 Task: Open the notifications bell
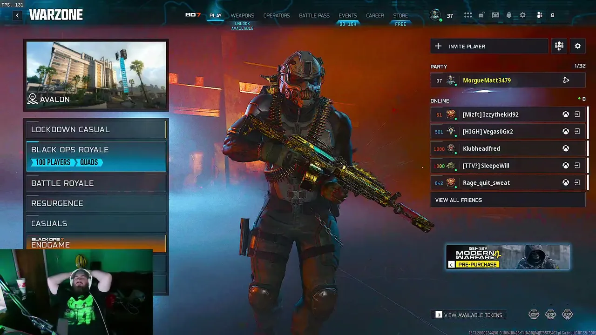[x=509, y=15]
